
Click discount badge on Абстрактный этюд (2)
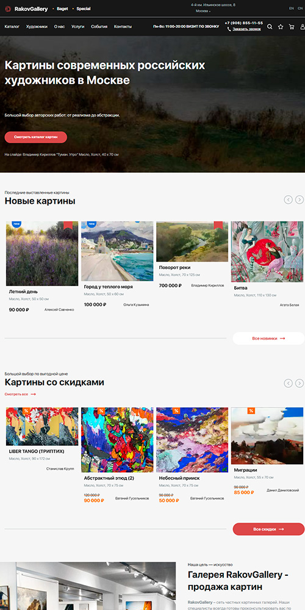point(101,411)
